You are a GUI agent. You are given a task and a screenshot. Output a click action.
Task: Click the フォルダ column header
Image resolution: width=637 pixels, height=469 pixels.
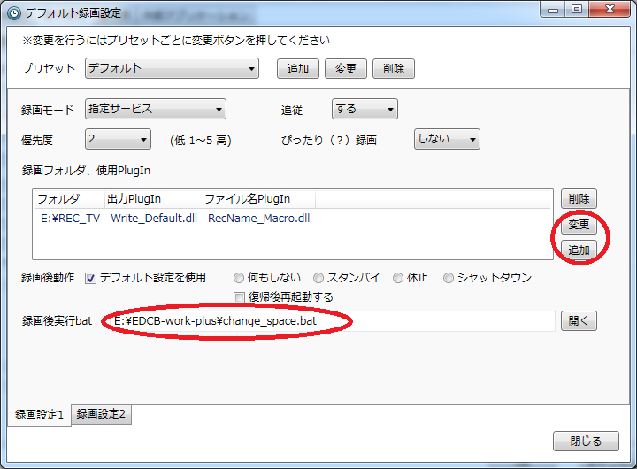69,199
